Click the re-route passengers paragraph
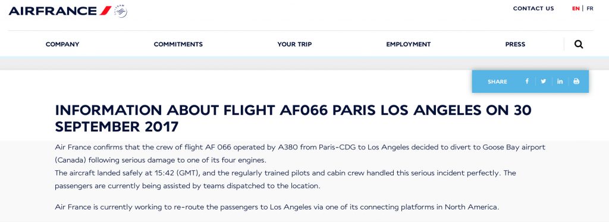Screen dimensions: 609x222 pos(277,207)
